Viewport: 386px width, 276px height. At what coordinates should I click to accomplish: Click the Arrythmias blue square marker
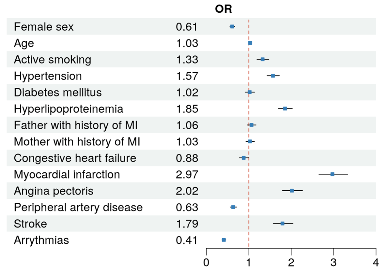pos(224,240)
